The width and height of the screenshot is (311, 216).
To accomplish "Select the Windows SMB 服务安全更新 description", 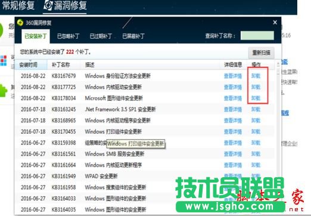I will tap(114, 154).
